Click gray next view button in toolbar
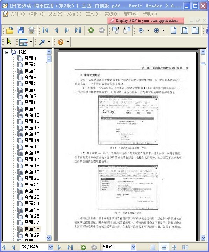Screen dimensions: 209x252 tap(102, 30)
